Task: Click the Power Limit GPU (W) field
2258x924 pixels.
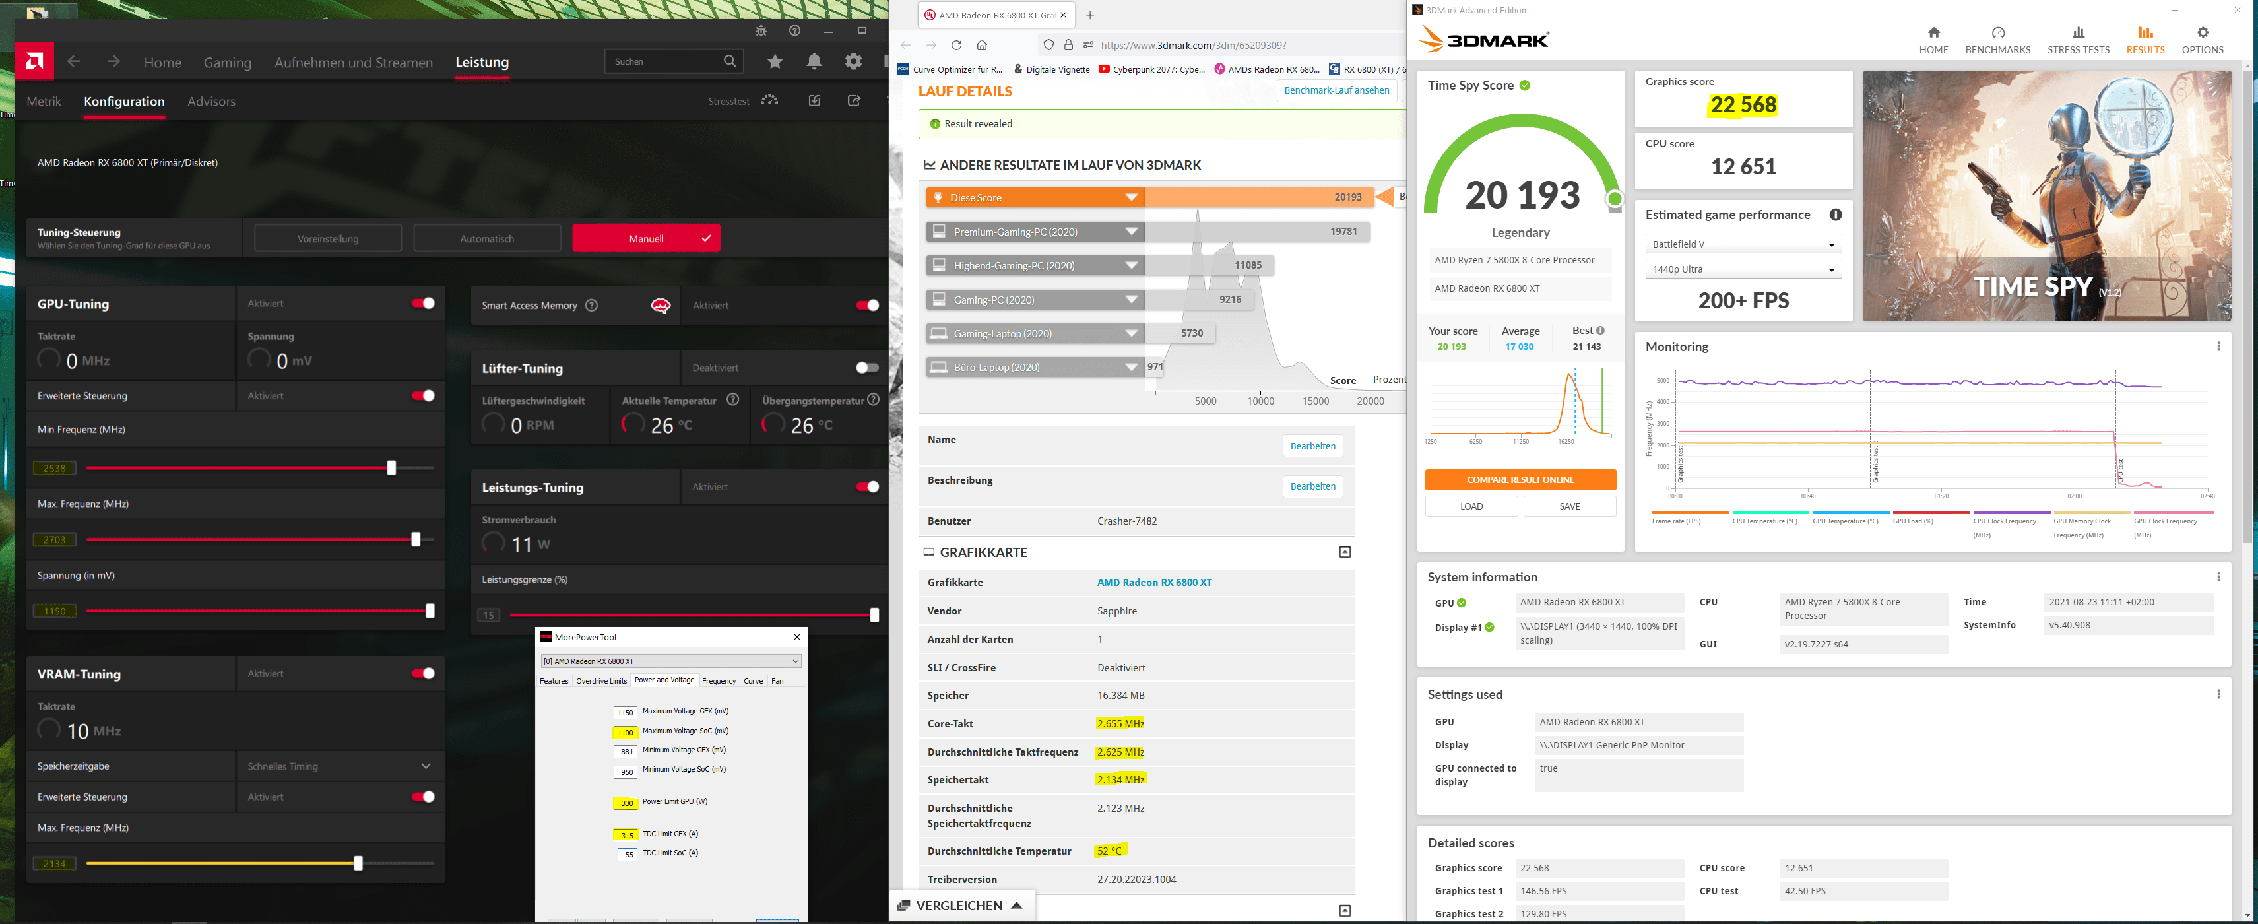Action: pyautogui.click(x=625, y=803)
